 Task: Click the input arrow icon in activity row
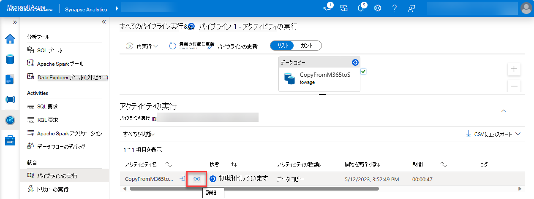coord(182,179)
